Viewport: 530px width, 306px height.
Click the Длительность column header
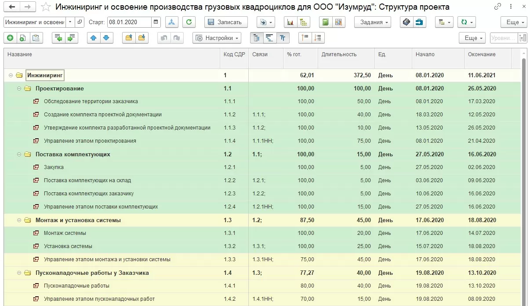pyautogui.click(x=339, y=54)
